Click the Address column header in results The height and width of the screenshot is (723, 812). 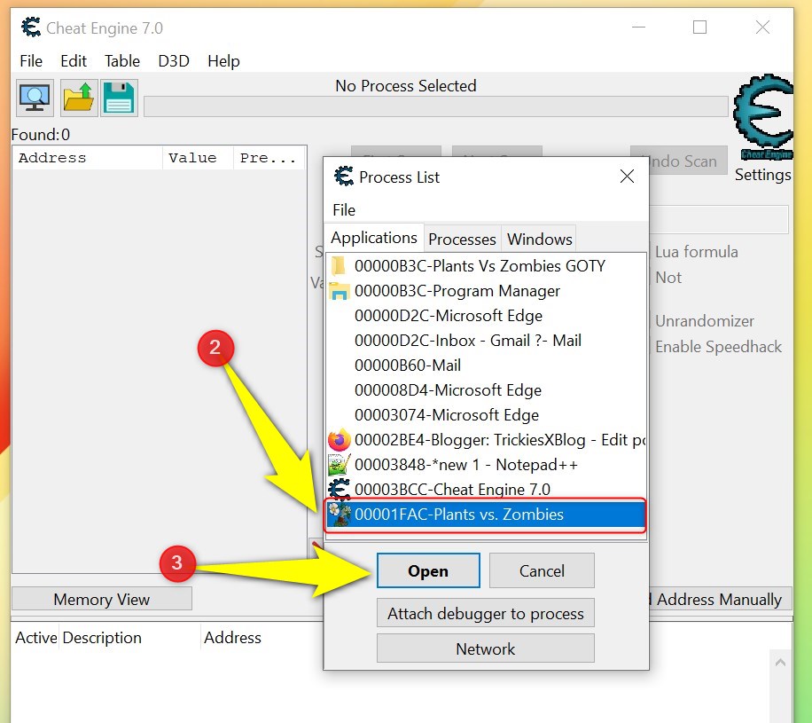click(x=87, y=158)
